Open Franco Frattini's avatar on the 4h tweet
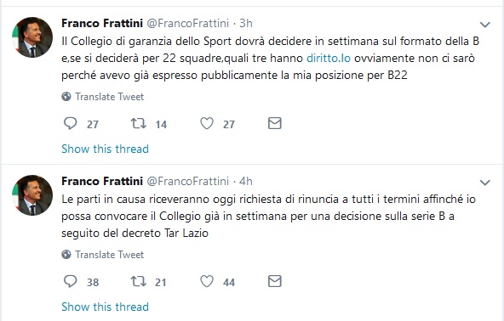The width and height of the screenshot is (504, 321). 32,195
